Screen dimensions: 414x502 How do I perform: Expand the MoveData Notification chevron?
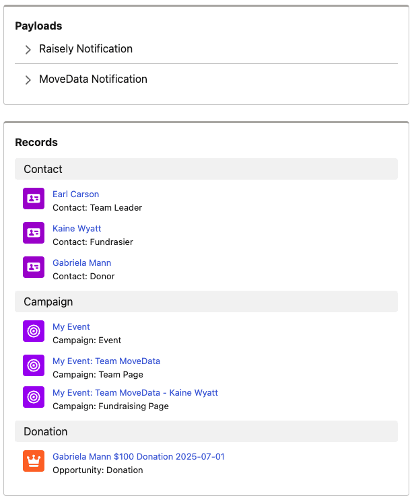28,79
